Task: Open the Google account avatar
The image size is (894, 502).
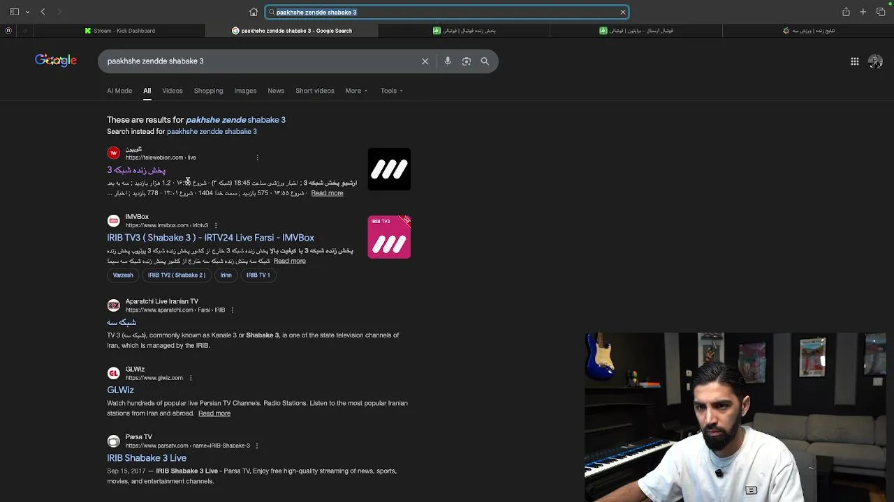Action: 875,61
